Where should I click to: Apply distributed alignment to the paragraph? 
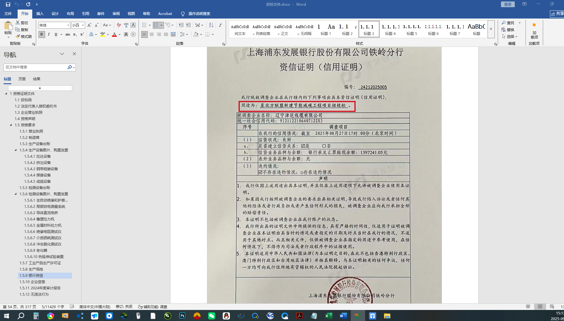click(173, 34)
